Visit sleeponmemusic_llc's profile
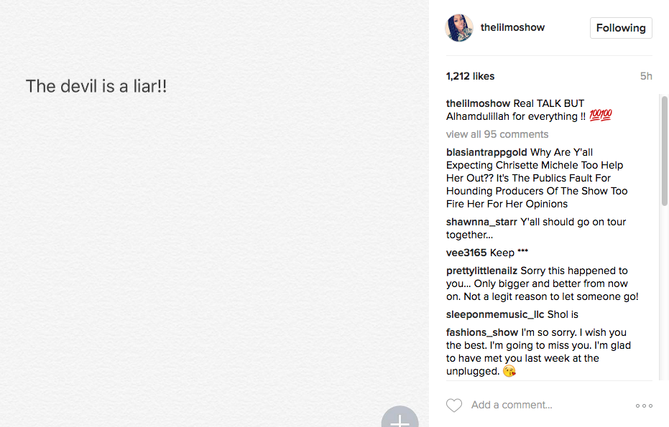Viewport: 669px width, 427px height. coord(495,314)
